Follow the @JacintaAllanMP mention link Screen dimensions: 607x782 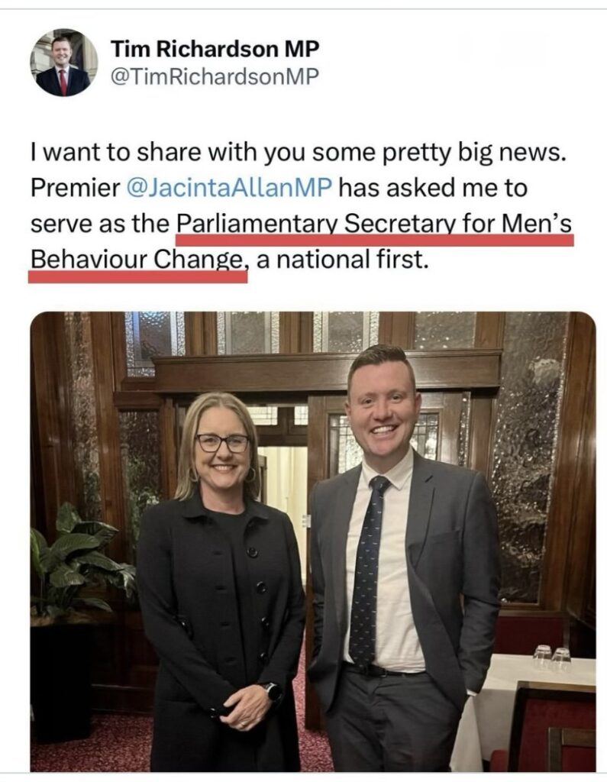click(229, 188)
